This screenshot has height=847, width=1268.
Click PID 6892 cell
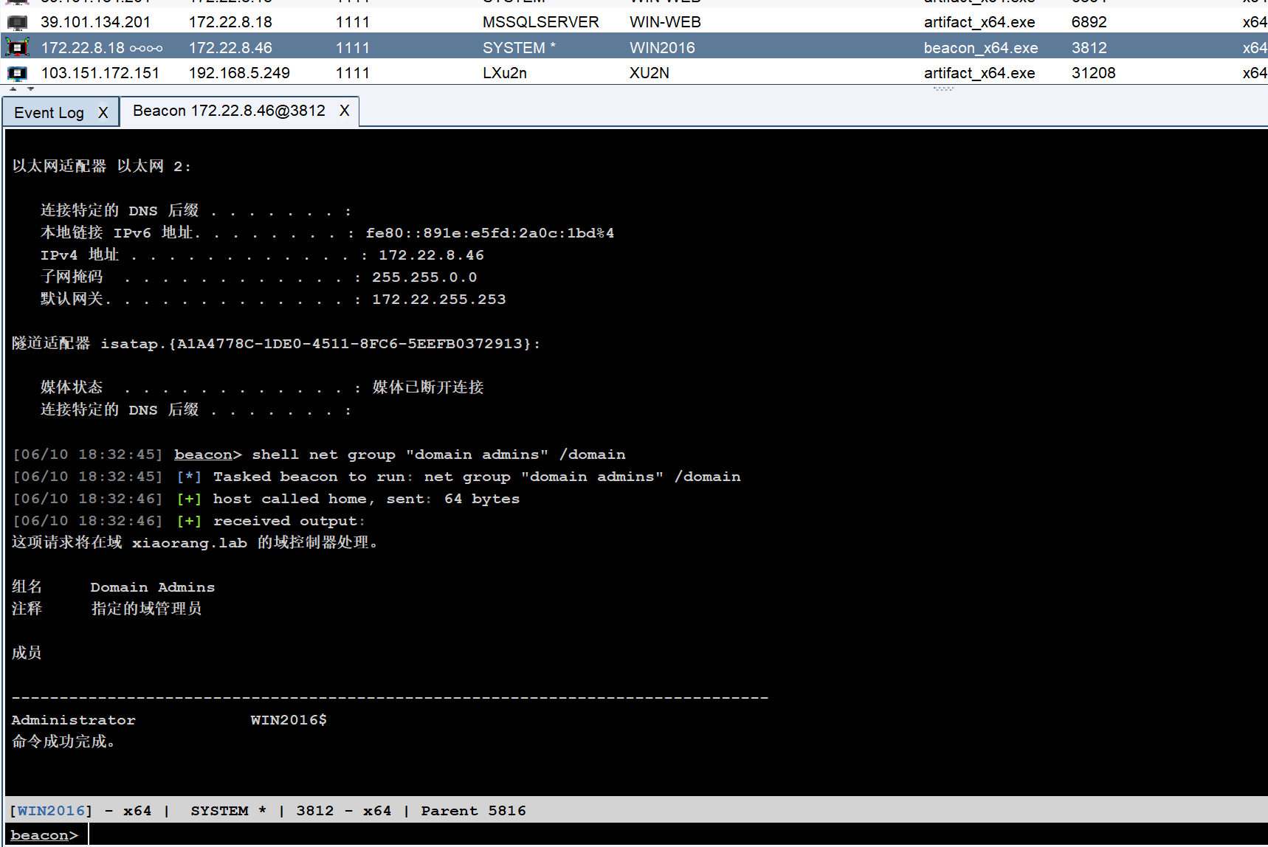coord(1089,22)
